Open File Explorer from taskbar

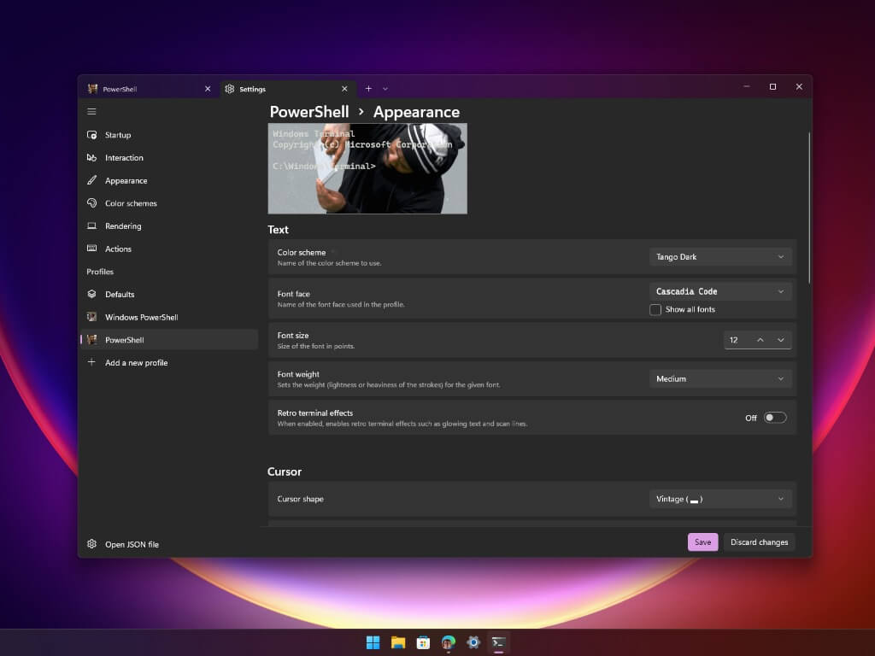click(398, 642)
